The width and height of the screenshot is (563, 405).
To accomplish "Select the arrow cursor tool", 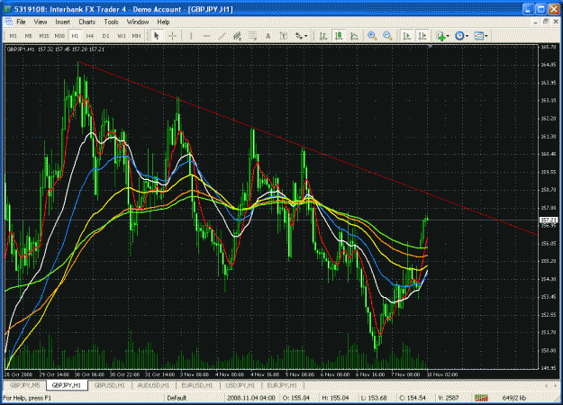I will (156, 36).
